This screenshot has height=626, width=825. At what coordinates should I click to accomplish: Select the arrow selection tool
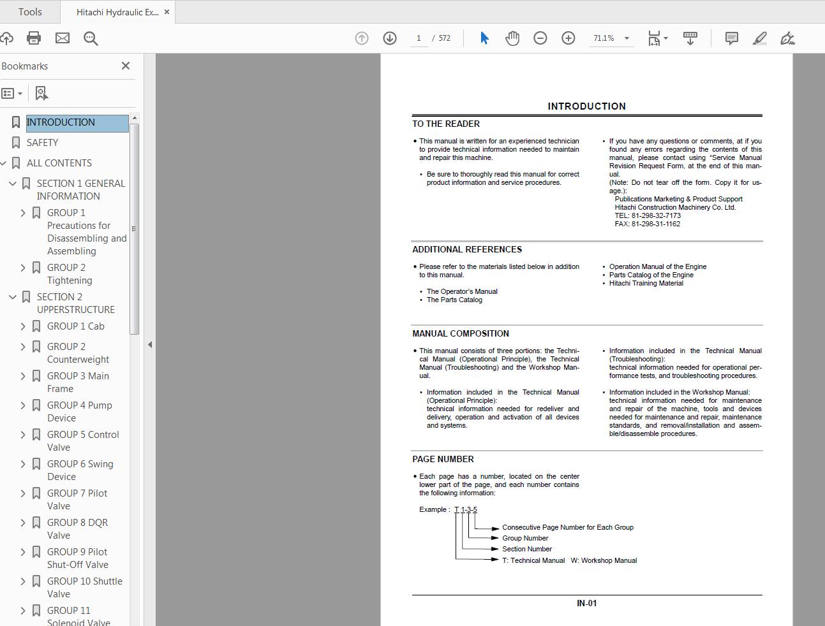(484, 38)
